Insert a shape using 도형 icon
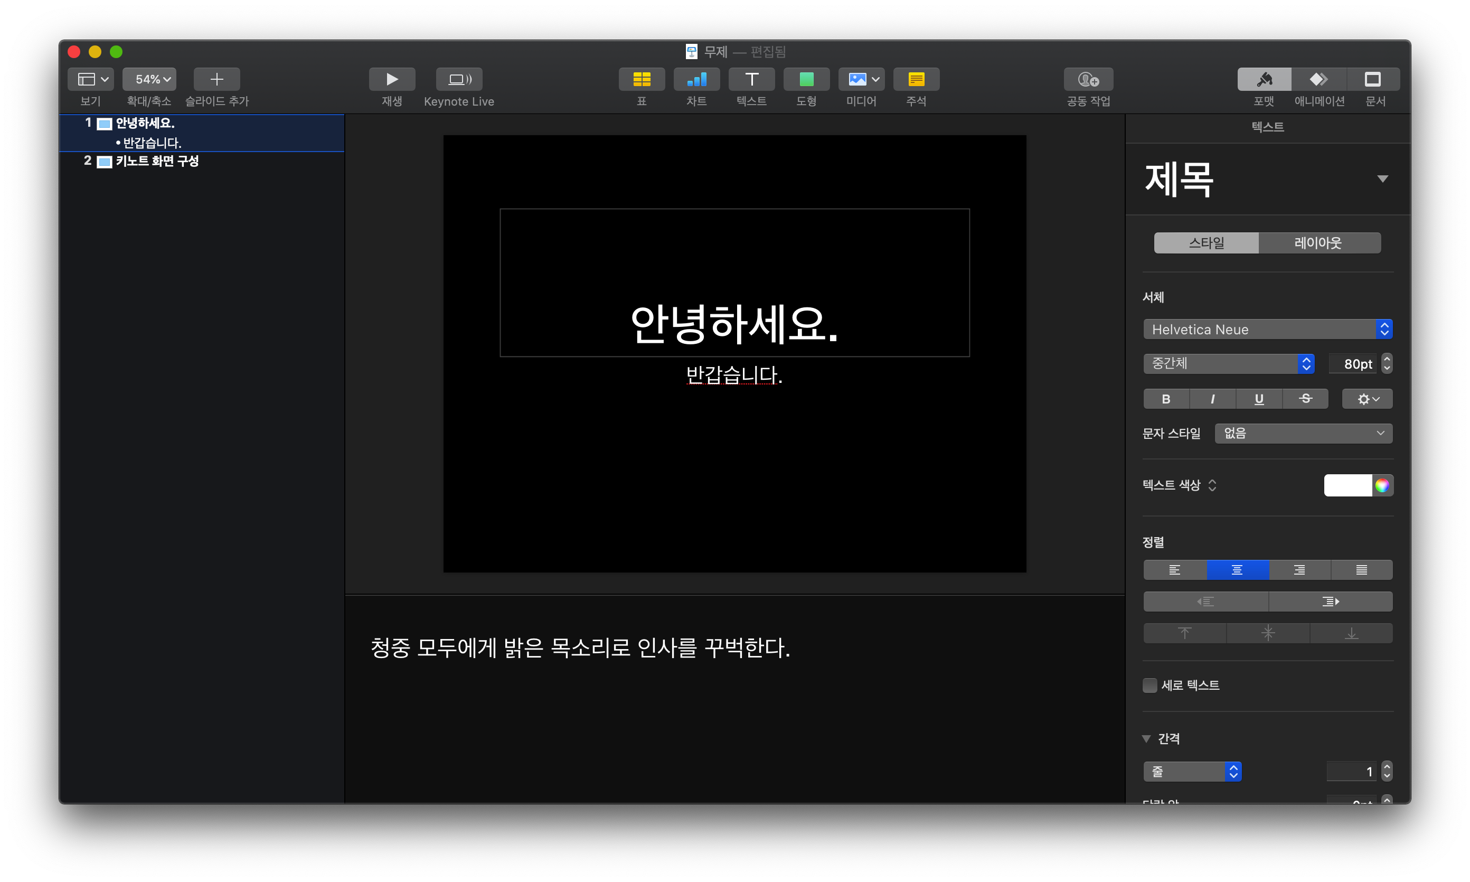 [x=806, y=79]
